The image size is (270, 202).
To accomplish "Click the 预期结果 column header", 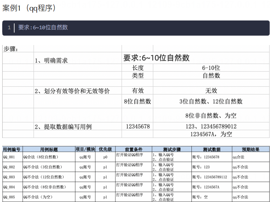I will point(251,149).
